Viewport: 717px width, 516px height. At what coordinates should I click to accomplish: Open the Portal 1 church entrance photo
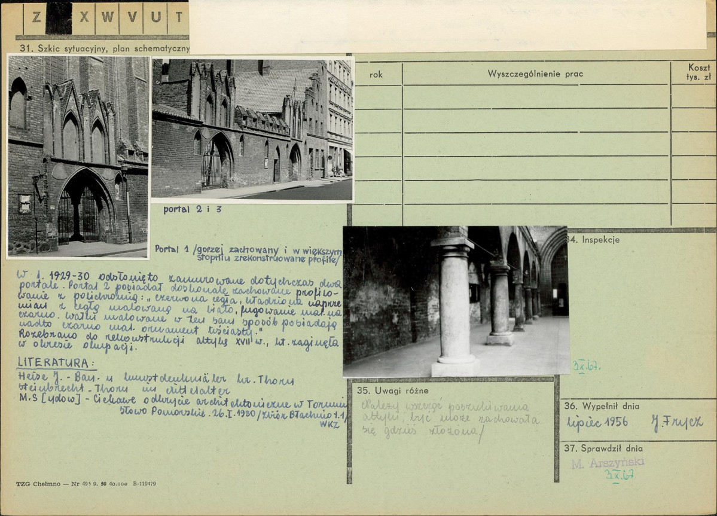78,157
